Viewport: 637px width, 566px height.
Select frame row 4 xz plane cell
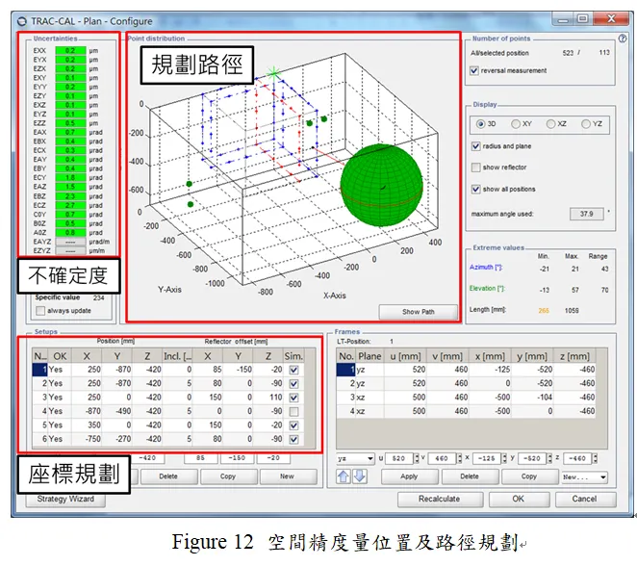coord(370,411)
